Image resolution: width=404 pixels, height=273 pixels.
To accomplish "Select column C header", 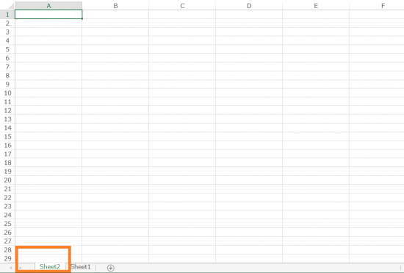I will coord(182,6).
